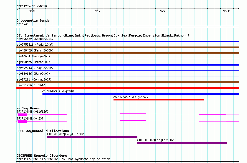Click the 951k mark on the ruler
247x163 pixels.
[x=97, y=11]
